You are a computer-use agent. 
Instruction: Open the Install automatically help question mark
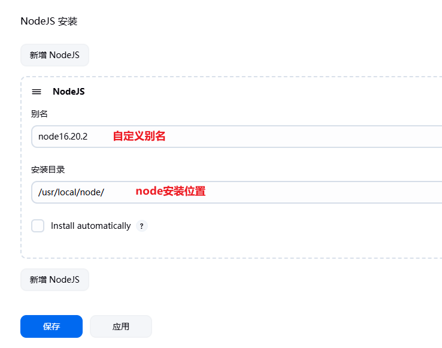pos(141,226)
